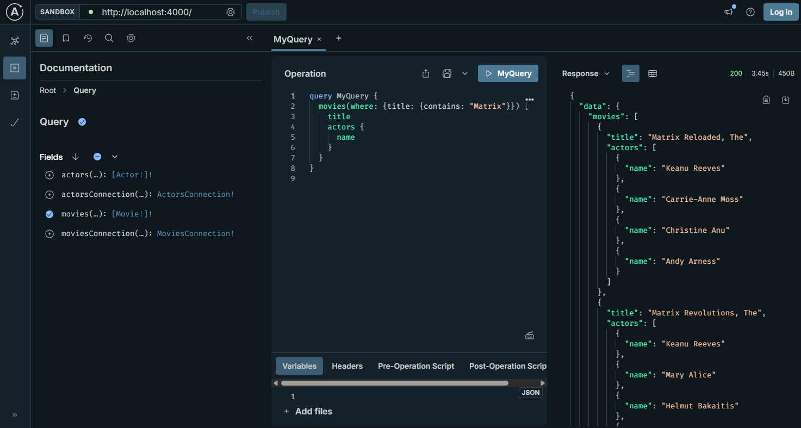Copy the response to clipboard
This screenshot has width=801, height=428.
click(766, 100)
